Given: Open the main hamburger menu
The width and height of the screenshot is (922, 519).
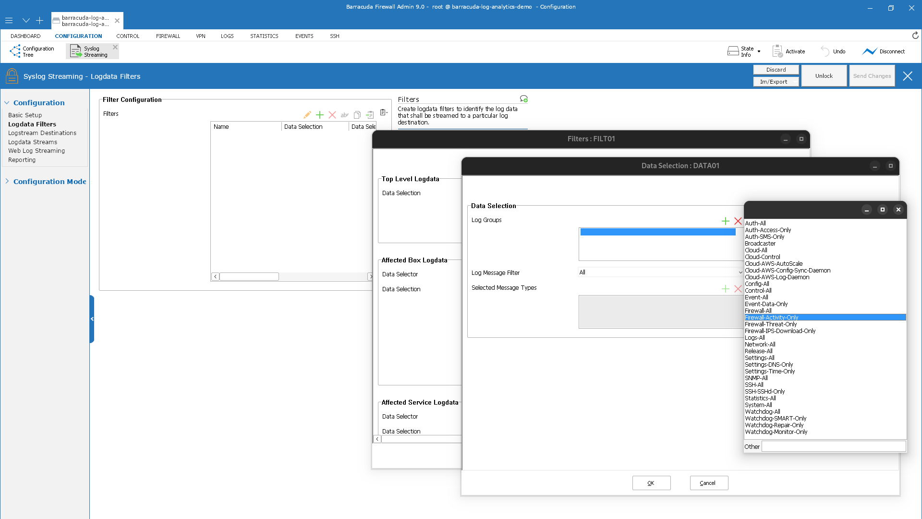Looking at the screenshot, I should point(9,21).
